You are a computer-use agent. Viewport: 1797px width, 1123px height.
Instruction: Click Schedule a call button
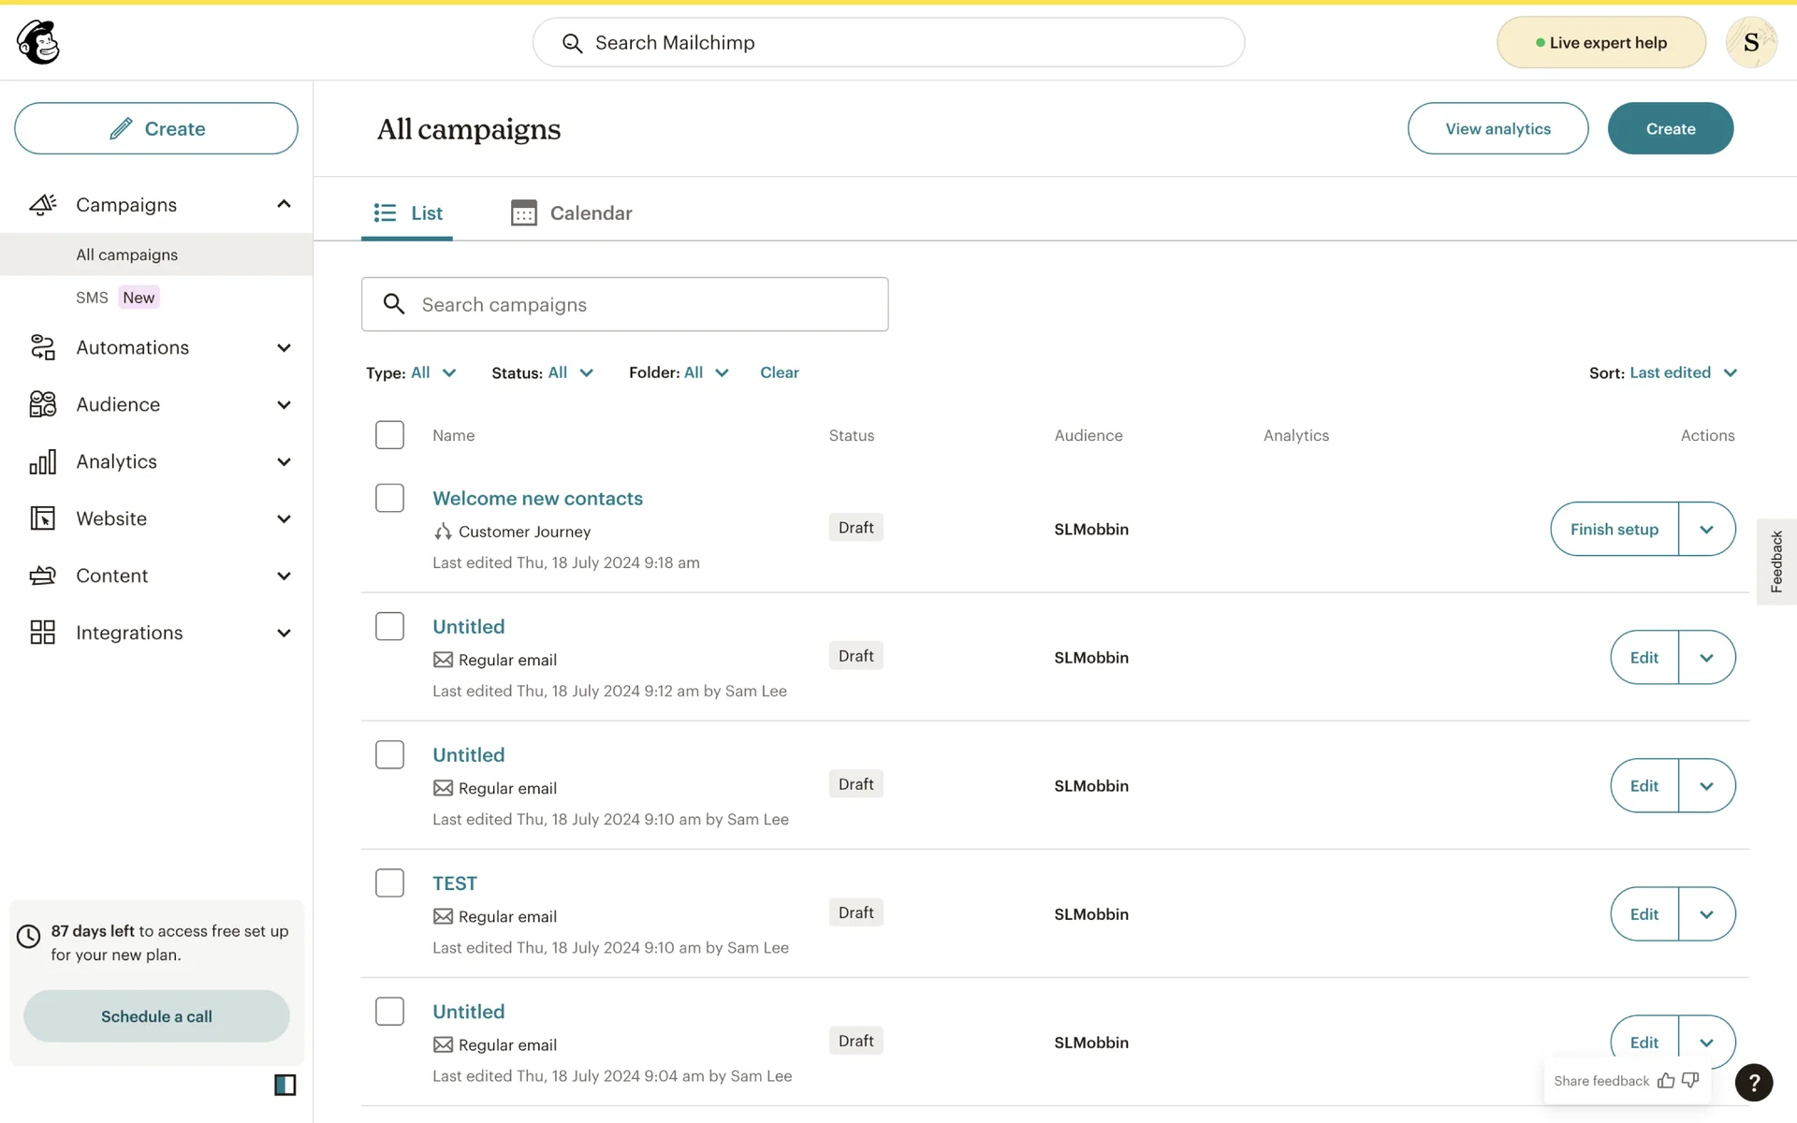click(156, 1016)
